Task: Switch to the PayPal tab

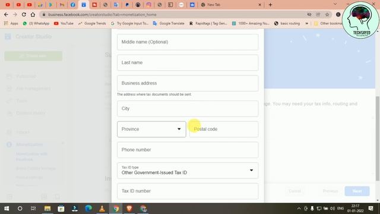Action: click(x=127, y=5)
